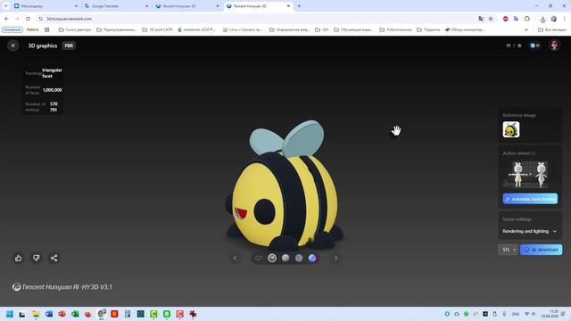Viewport: 571px width, 321px height.
Task: Select the textured sphere render mode
Action: click(x=272, y=258)
